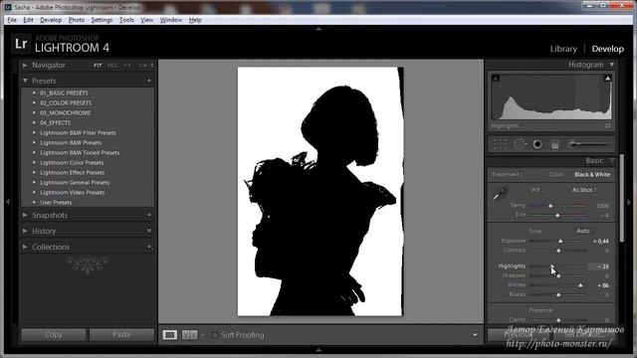Collapse the Presets panel
Image resolution: width=637 pixels, height=358 pixels.
click(25, 81)
